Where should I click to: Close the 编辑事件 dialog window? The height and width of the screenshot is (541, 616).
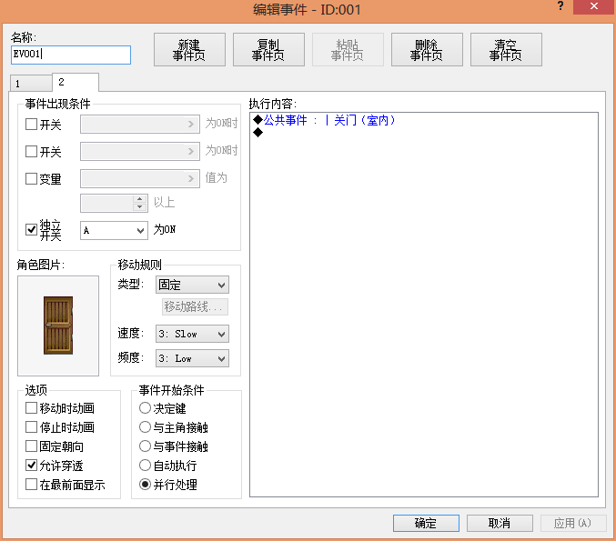[x=593, y=6]
